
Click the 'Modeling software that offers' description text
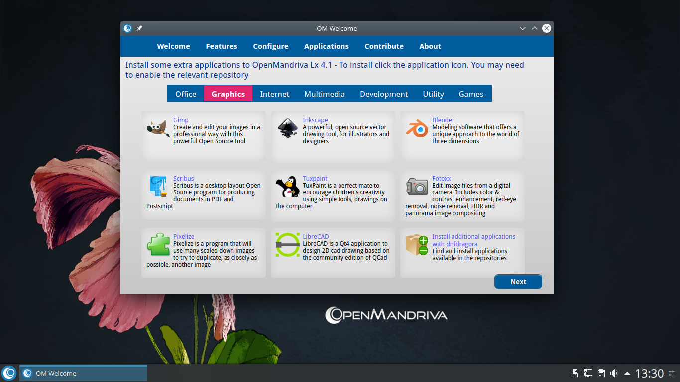[475, 134]
